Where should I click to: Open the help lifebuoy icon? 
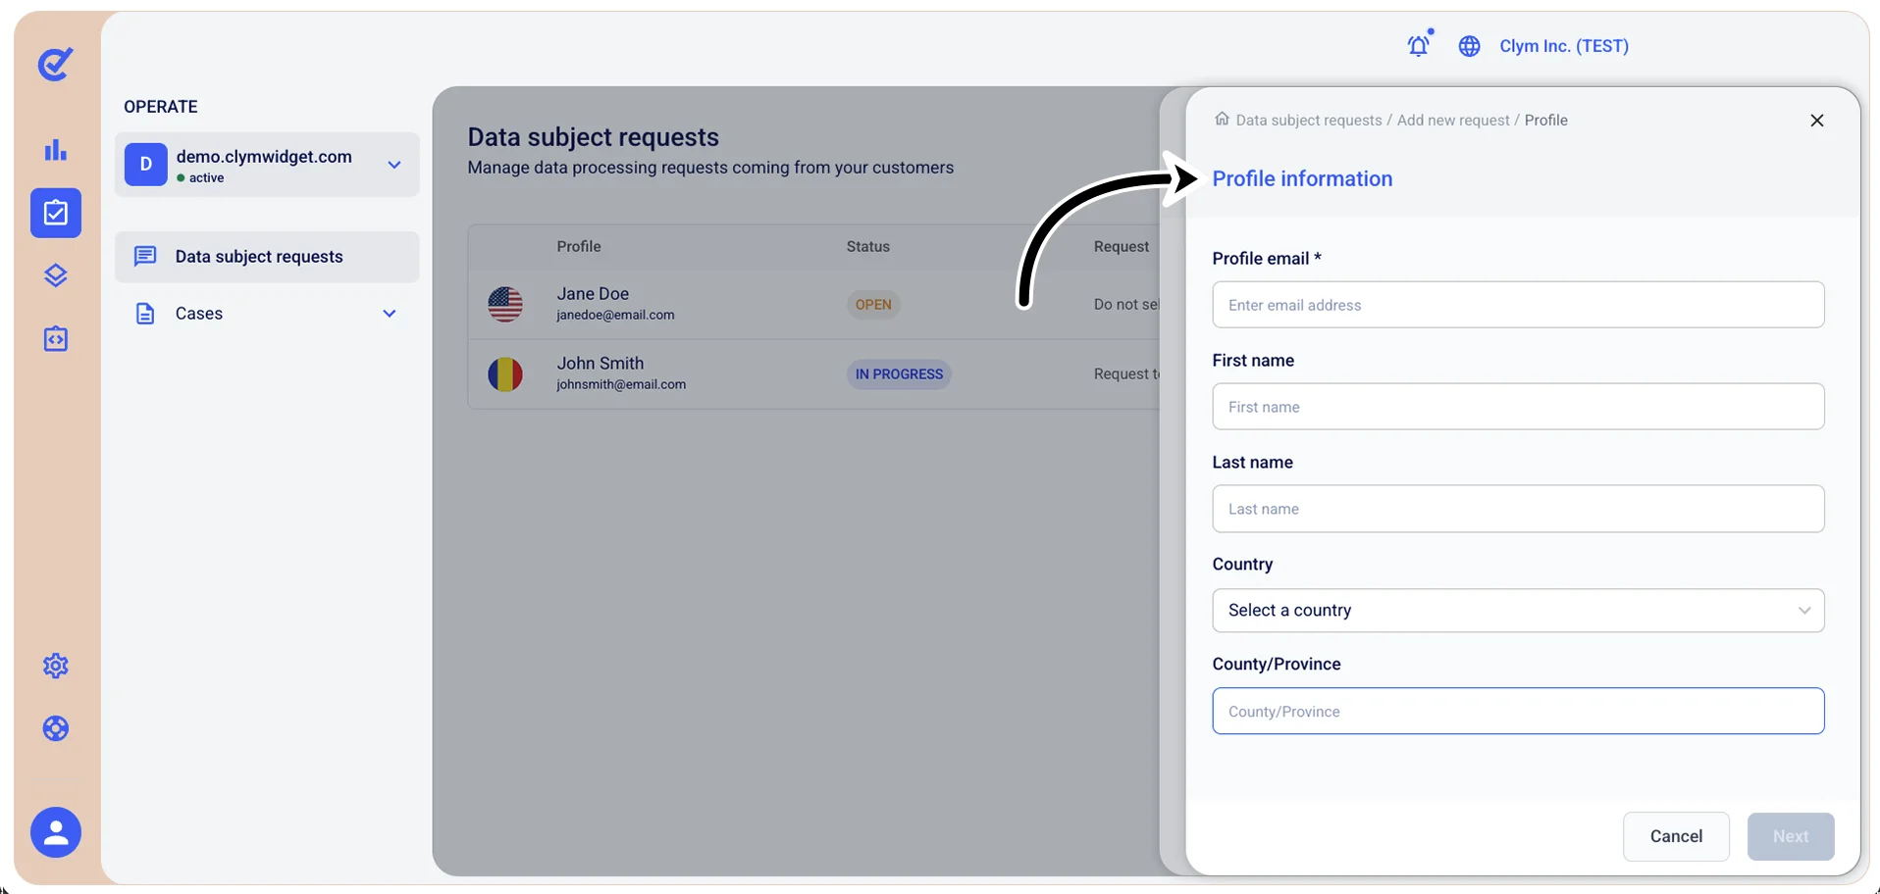click(x=56, y=728)
